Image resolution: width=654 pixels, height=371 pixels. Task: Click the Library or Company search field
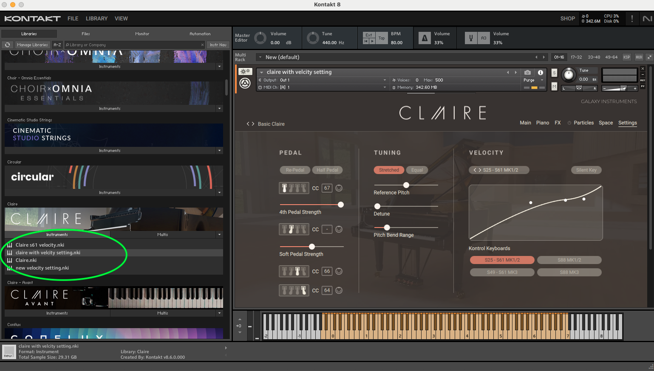point(134,45)
